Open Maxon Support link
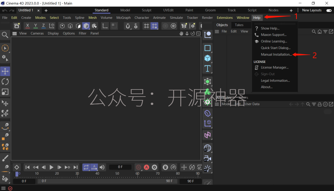The image size is (334, 191). (274, 35)
